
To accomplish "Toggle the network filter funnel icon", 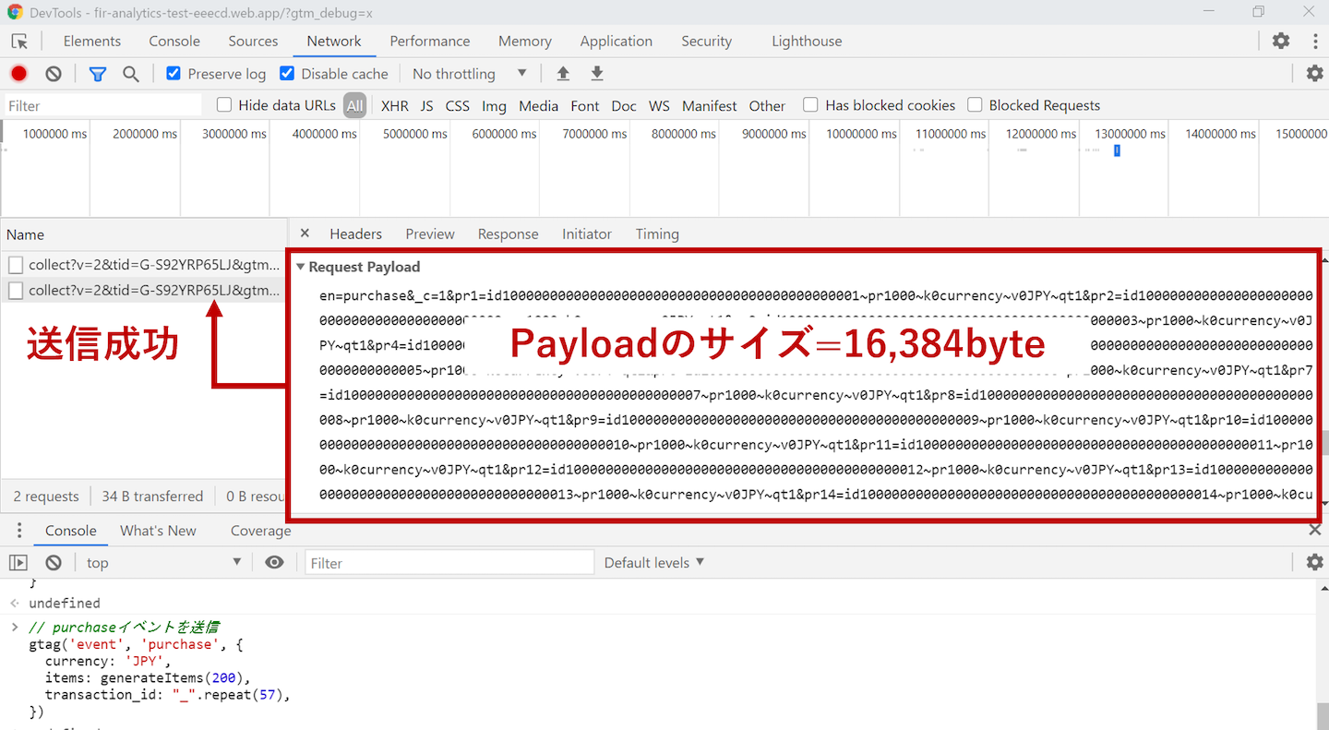I will (x=97, y=74).
